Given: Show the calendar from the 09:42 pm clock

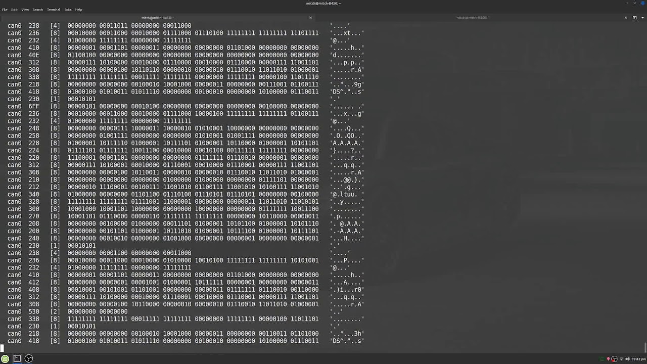Looking at the screenshot, I should (x=638, y=359).
